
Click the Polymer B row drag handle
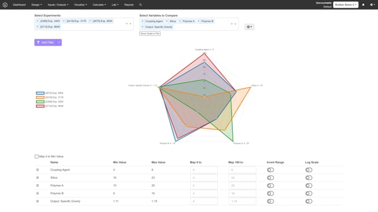(37, 194)
